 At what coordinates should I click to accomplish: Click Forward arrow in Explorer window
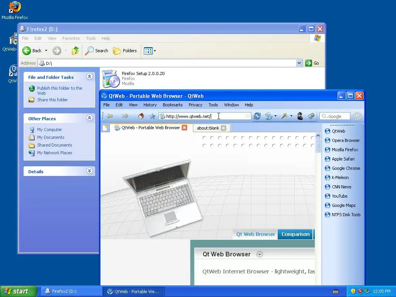57,51
